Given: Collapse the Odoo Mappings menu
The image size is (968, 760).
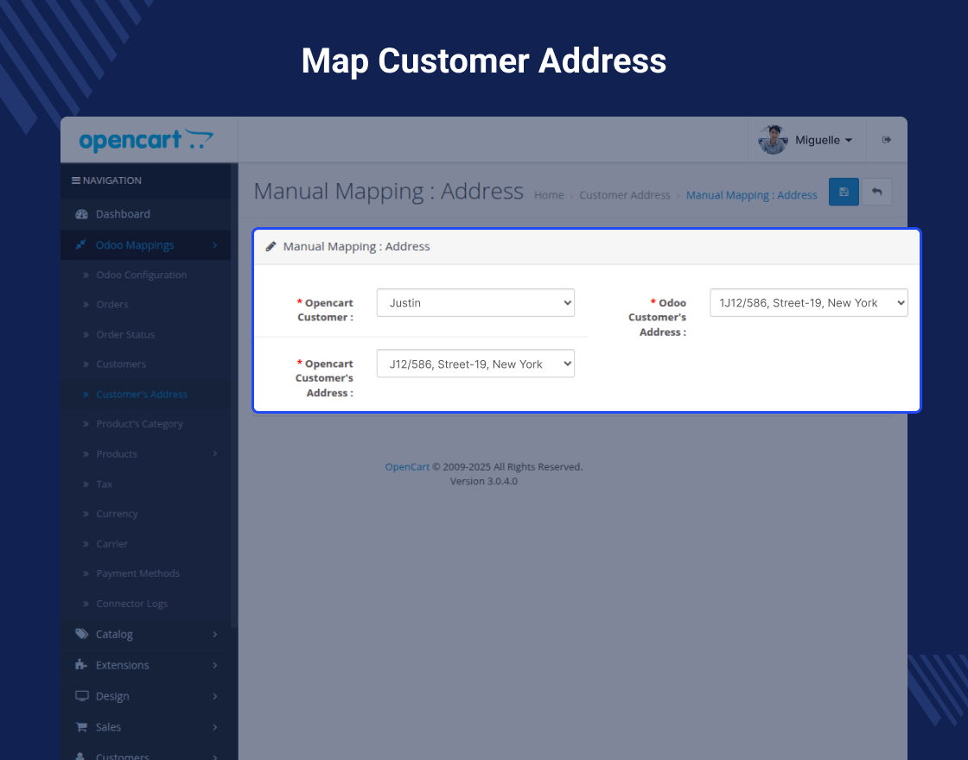Looking at the screenshot, I should click(146, 245).
